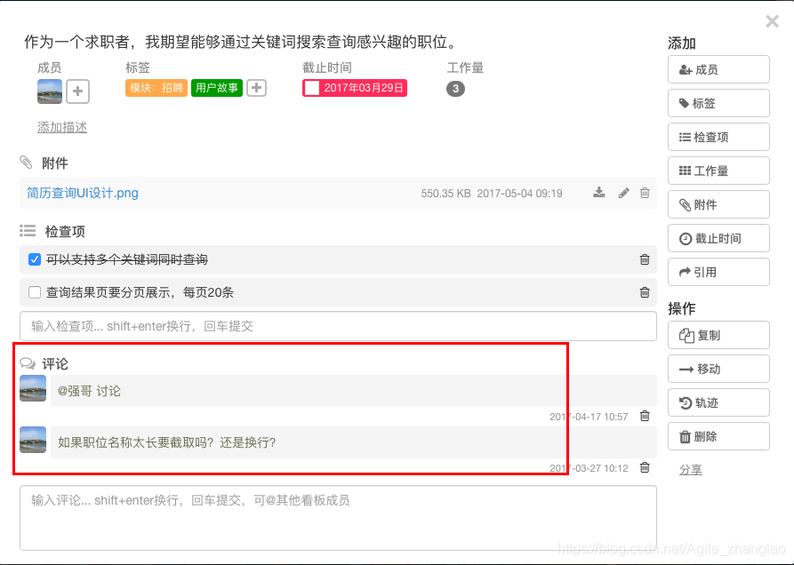The width and height of the screenshot is (794, 565).
Task: Click the timestamp 2017-04-17 10:57
Action: (x=589, y=417)
